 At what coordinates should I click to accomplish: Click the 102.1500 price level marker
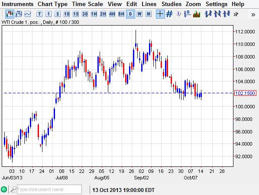point(245,93)
